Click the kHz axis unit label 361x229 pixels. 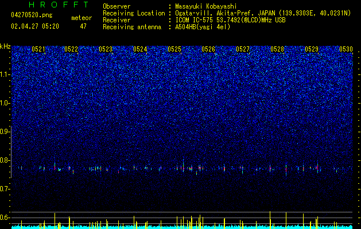pos(5,46)
